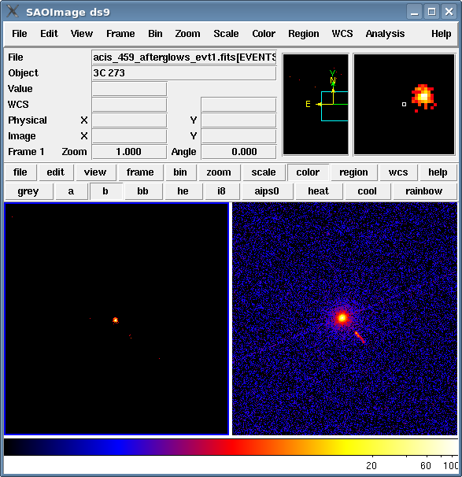
Task: Select the aips0 colormap
Action: (x=267, y=191)
